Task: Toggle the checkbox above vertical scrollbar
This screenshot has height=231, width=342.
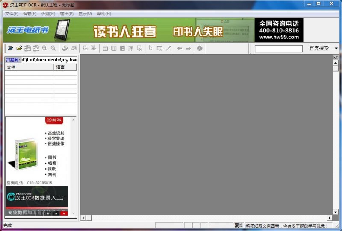Action: pyautogui.click(x=336, y=57)
